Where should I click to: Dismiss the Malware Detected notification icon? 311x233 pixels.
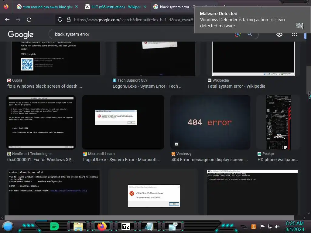pyautogui.click(x=300, y=26)
